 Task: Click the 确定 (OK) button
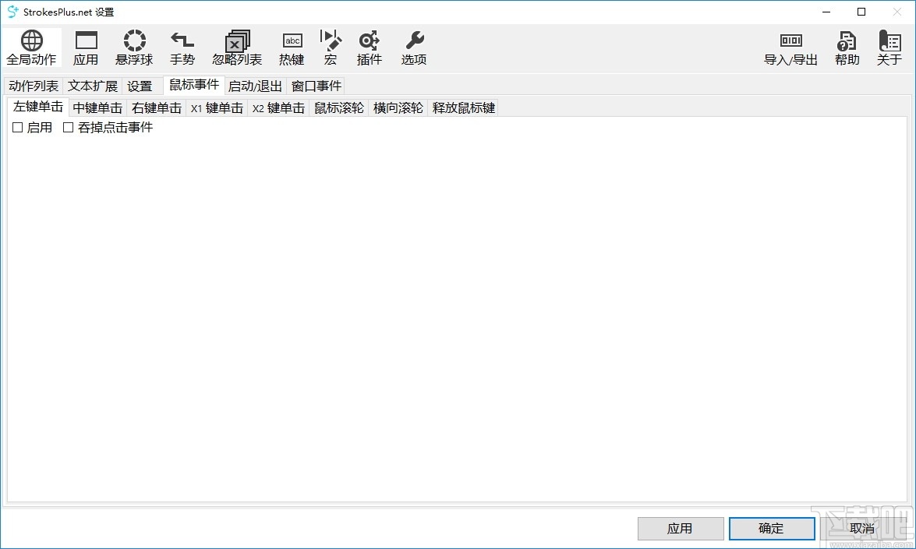coord(771,528)
